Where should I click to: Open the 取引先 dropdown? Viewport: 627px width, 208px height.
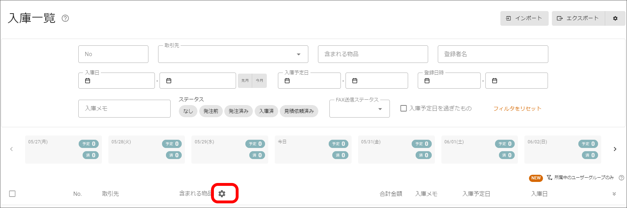(233, 54)
